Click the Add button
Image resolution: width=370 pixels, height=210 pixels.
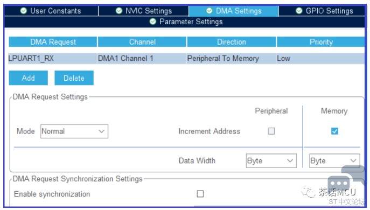(x=29, y=78)
